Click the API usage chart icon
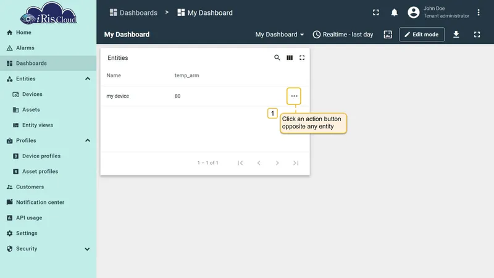494x278 pixels. point(10,218)
